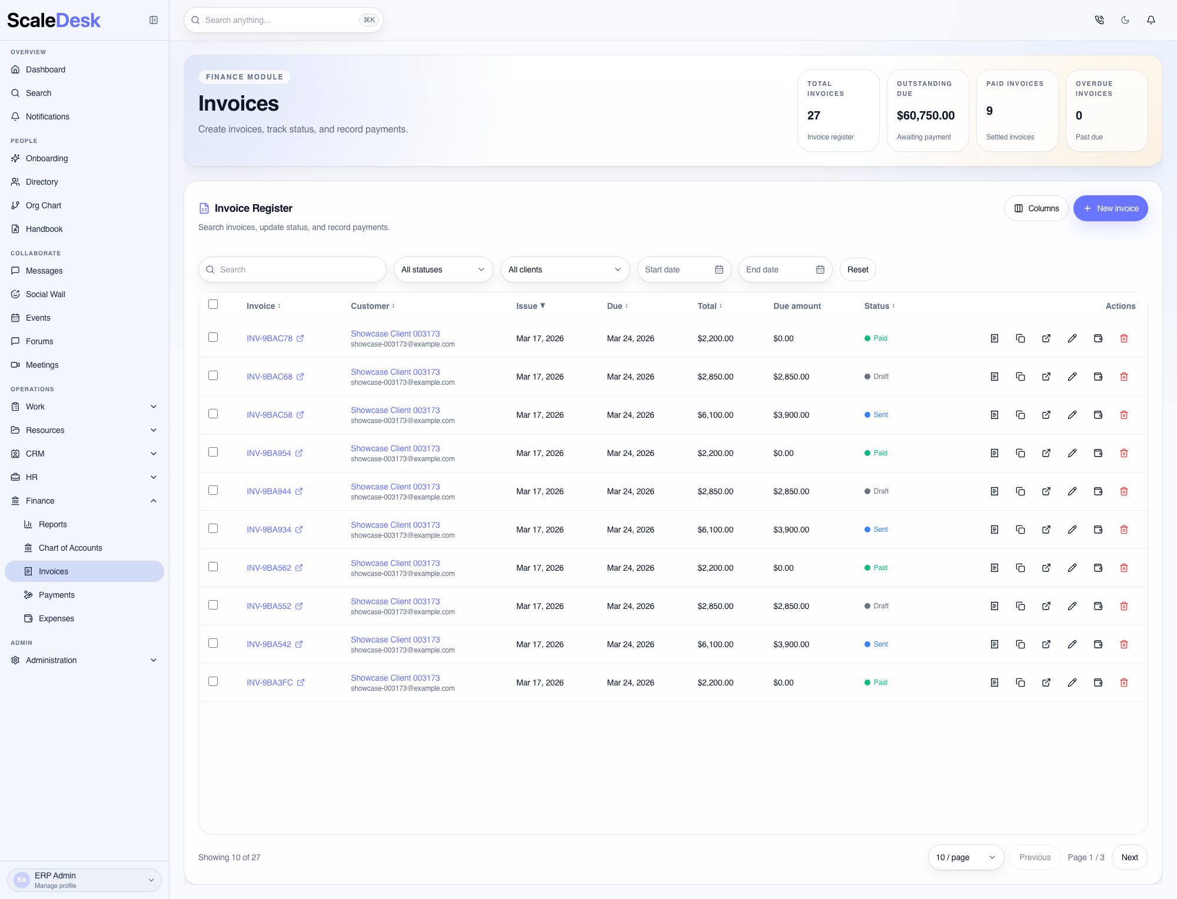
Task: Duplicate invoice INV-9BAC68 copy icon
Action: click(1020, 377)
